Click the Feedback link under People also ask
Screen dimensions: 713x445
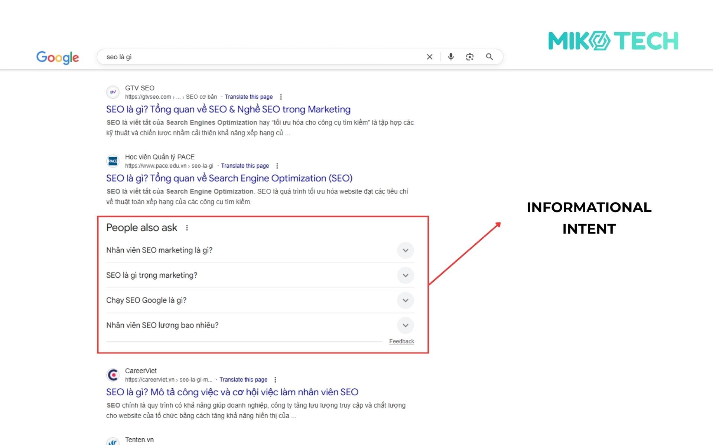401,341
